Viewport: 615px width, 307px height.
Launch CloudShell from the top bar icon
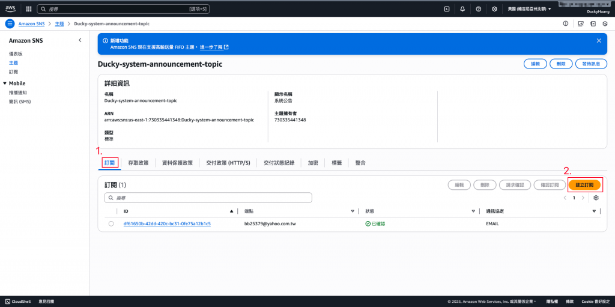(446, 8)
